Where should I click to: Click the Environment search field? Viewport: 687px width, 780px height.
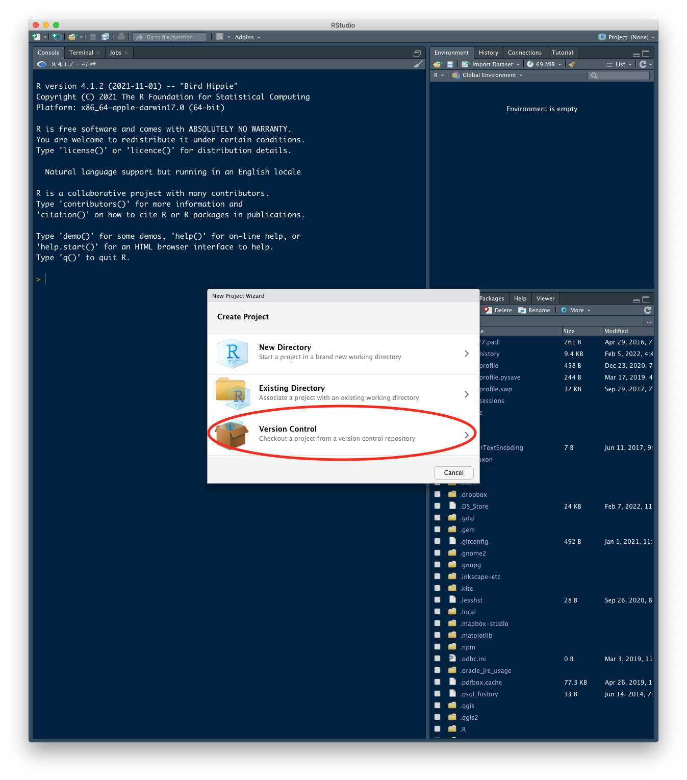pos(619,76)
